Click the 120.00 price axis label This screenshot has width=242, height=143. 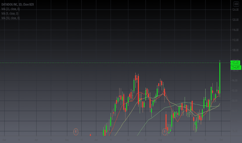235,20
